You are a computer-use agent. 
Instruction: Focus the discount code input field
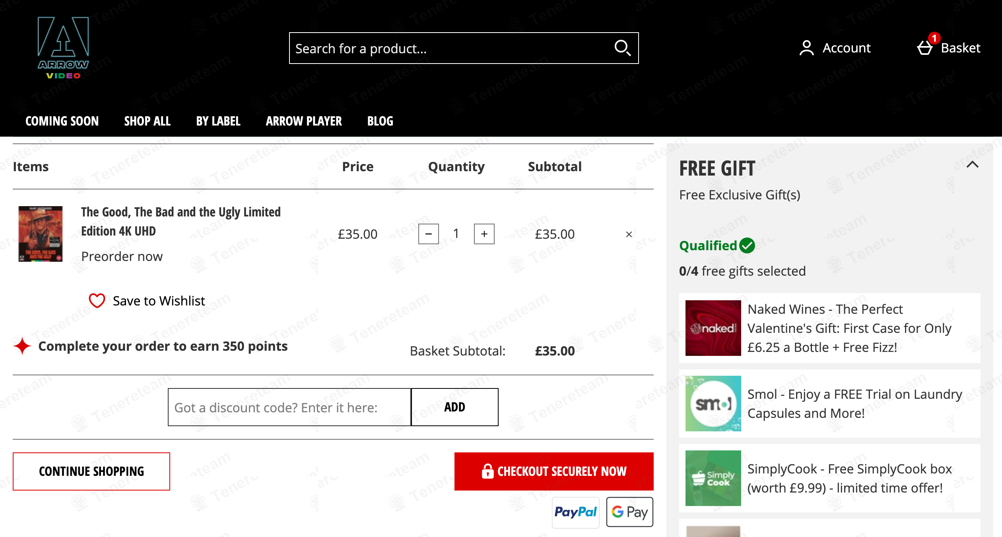coord(289,407)
